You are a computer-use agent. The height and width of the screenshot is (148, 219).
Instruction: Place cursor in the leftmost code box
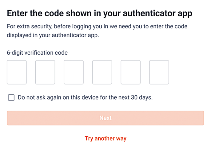click(17, 72)
